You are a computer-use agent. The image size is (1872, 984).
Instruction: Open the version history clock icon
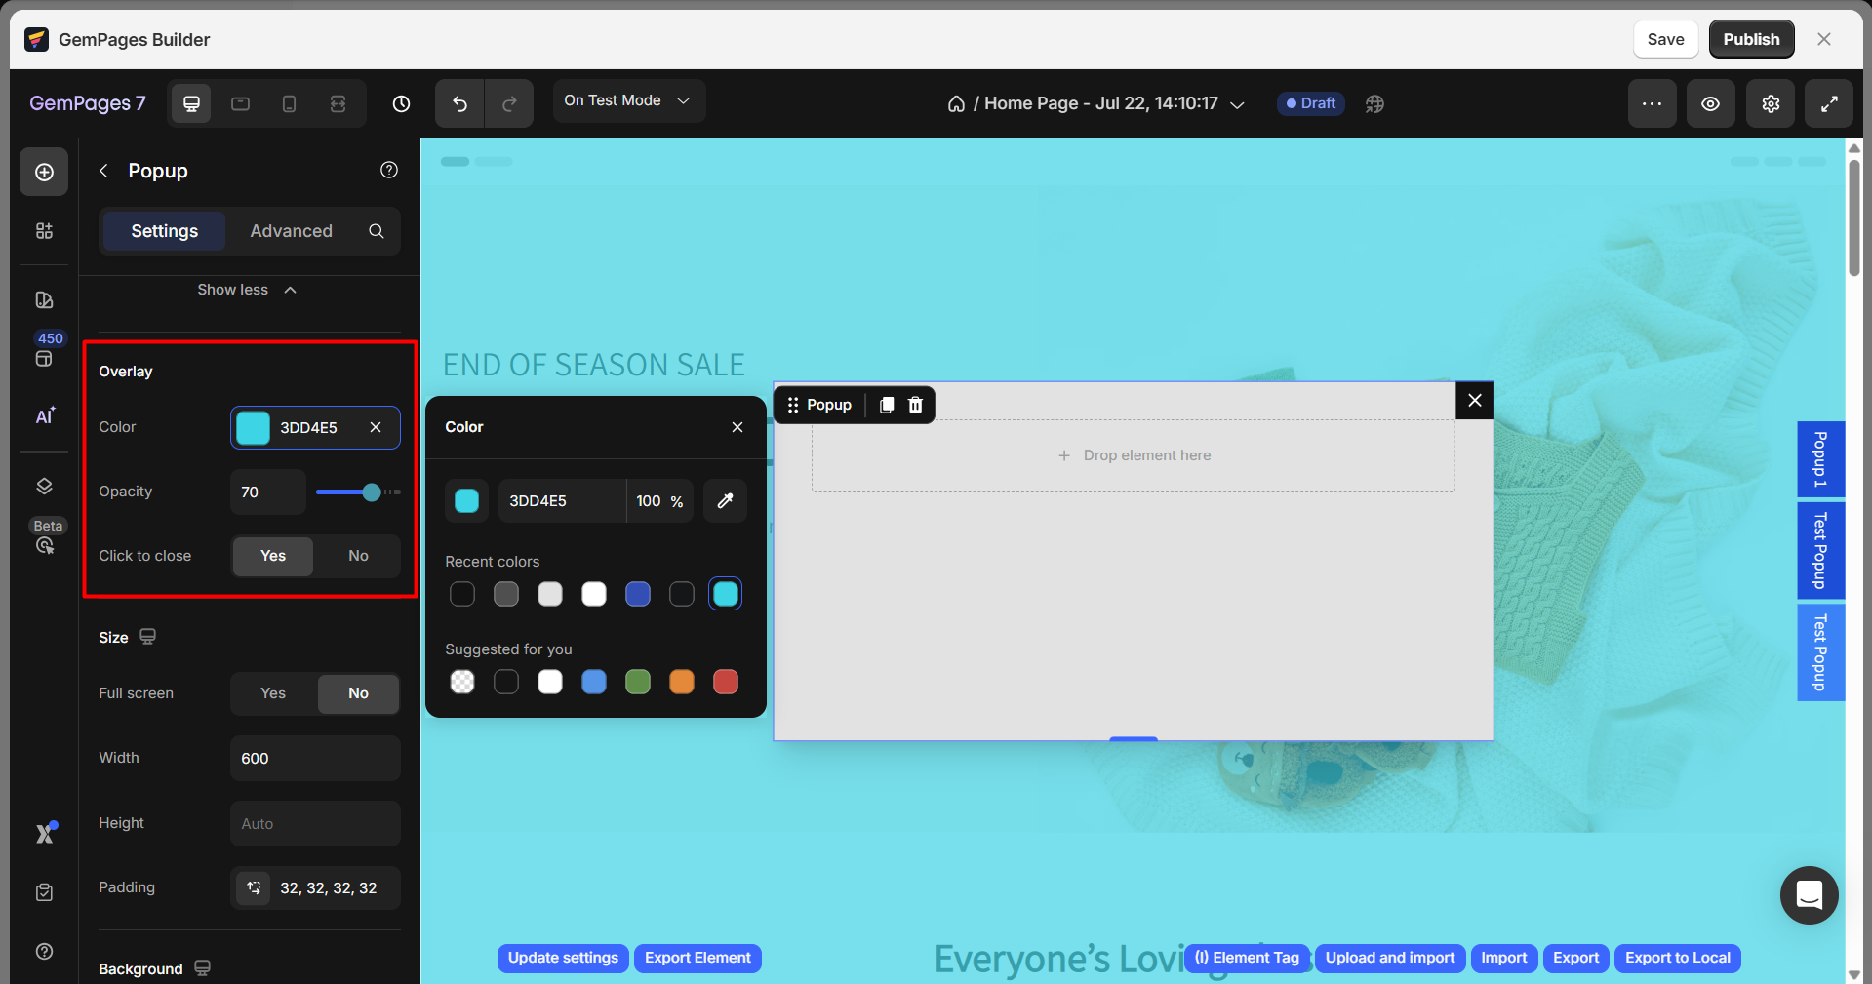click(x=401, y=103)
